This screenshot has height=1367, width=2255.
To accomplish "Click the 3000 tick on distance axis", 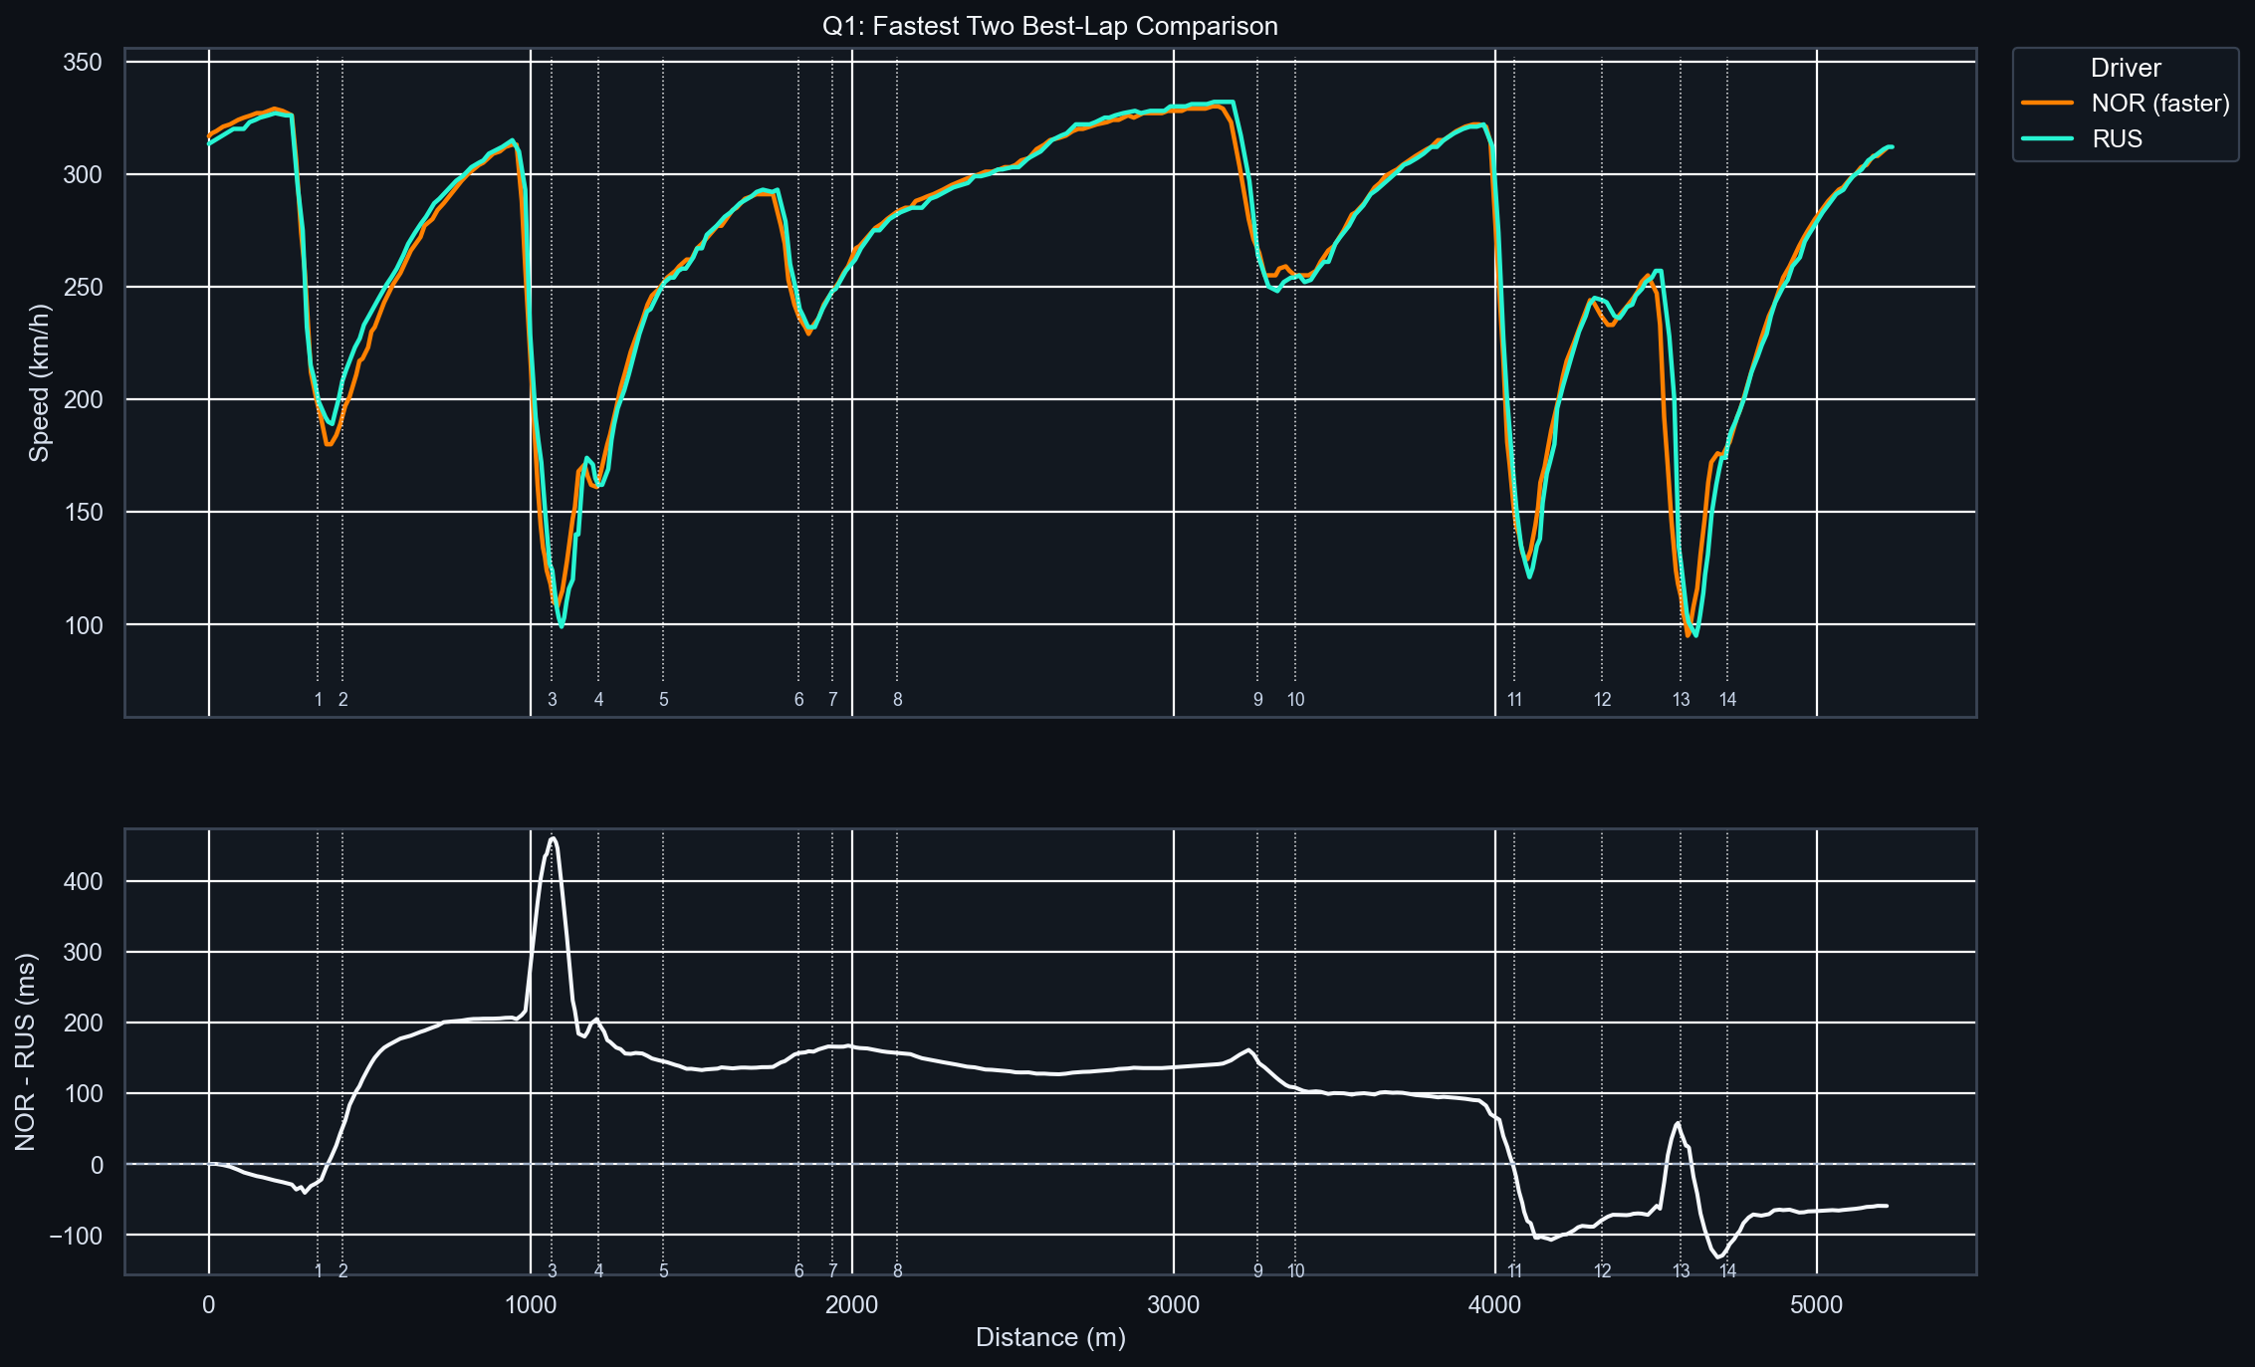I will pos(1173,1305).
